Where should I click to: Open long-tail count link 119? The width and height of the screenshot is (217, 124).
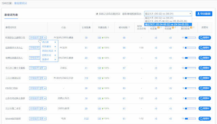point(86,78)
